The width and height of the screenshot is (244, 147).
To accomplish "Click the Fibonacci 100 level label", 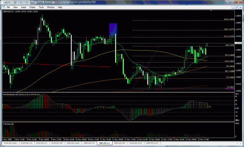I will click(230, 45).
